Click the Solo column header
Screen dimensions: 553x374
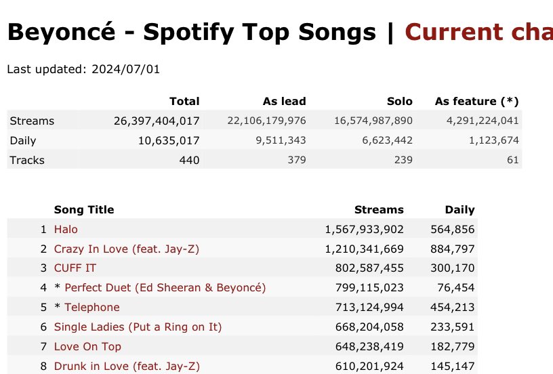400,102
